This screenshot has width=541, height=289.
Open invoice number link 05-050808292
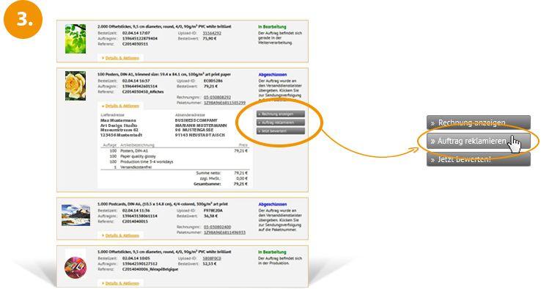[218, 98]
